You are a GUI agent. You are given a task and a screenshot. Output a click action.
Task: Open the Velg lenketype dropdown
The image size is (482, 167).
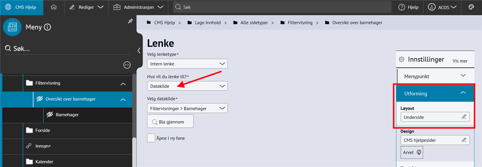click(x=187, y=64)
